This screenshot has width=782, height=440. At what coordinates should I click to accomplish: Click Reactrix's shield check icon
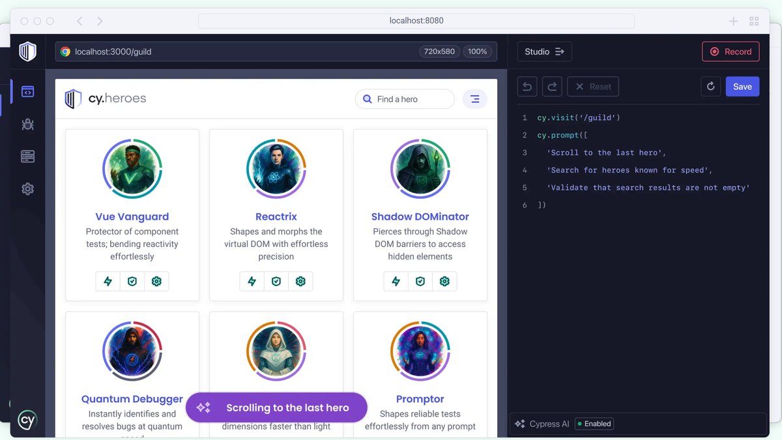click(x=276, y=282)
